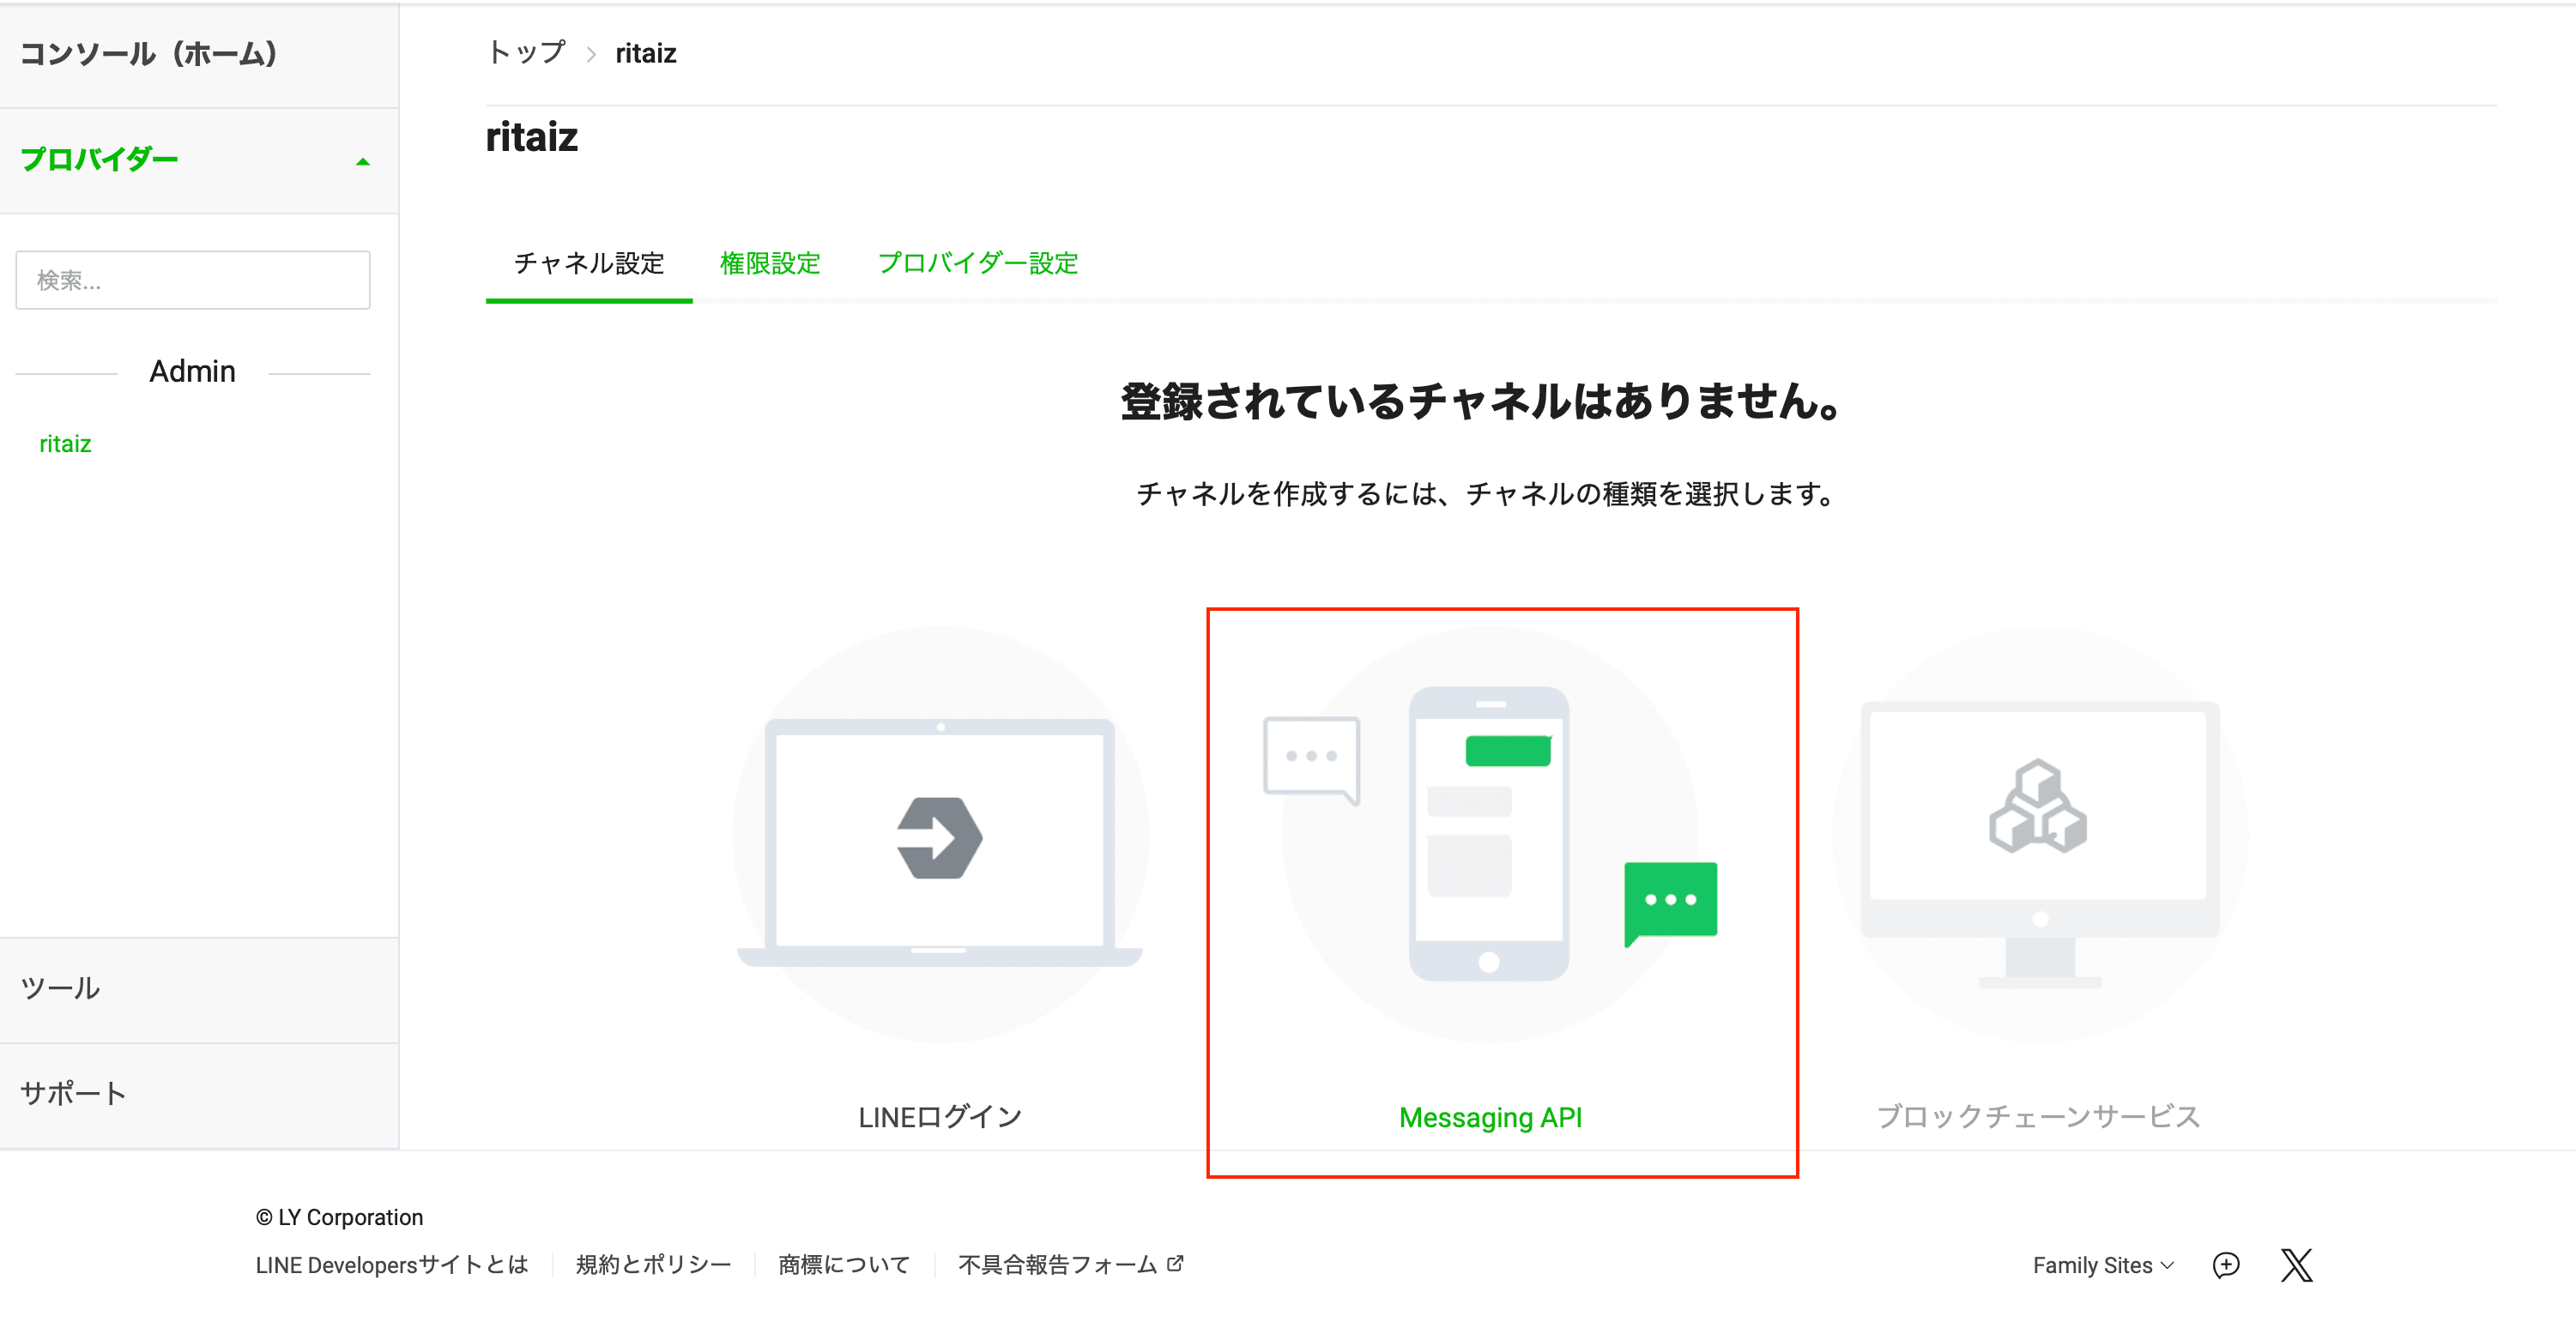The image size is (2576, 1328).
Task: Click the Messaging API label link
Action: (x=1489, y=1117)
